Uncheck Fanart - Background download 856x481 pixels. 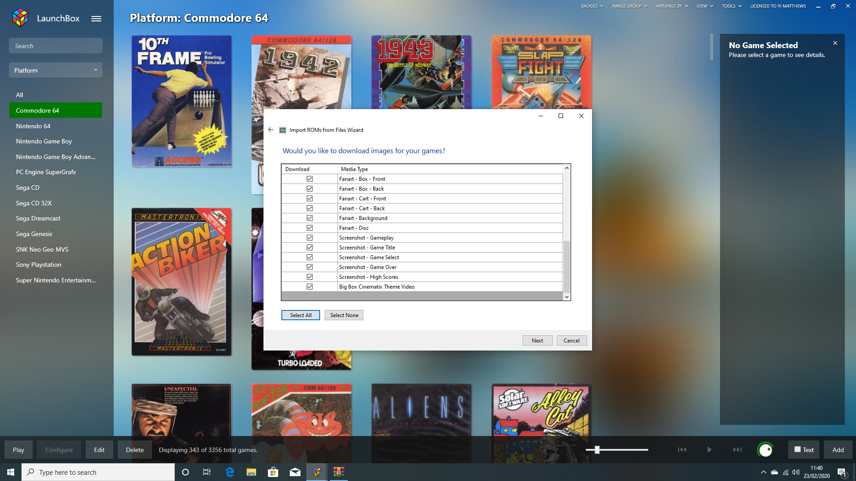pos(309,218)
